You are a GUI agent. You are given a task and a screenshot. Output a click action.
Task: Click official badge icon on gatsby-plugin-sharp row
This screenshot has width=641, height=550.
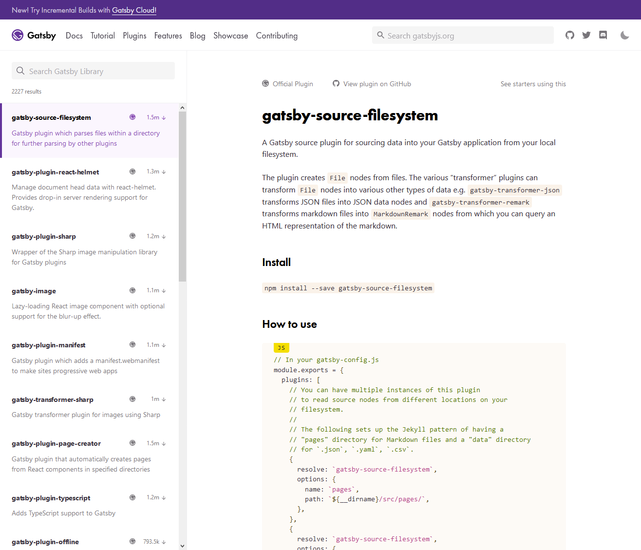click(132, 236)
